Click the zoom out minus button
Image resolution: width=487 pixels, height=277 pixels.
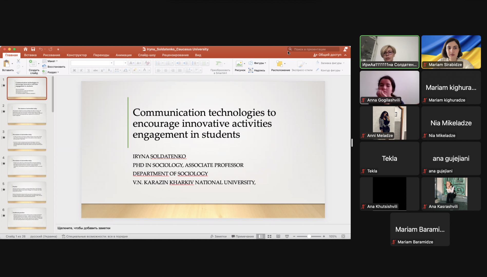coord(294,236)
